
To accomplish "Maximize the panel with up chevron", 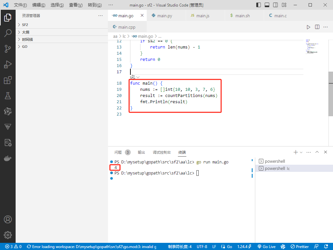I will [x=317, y=152].
